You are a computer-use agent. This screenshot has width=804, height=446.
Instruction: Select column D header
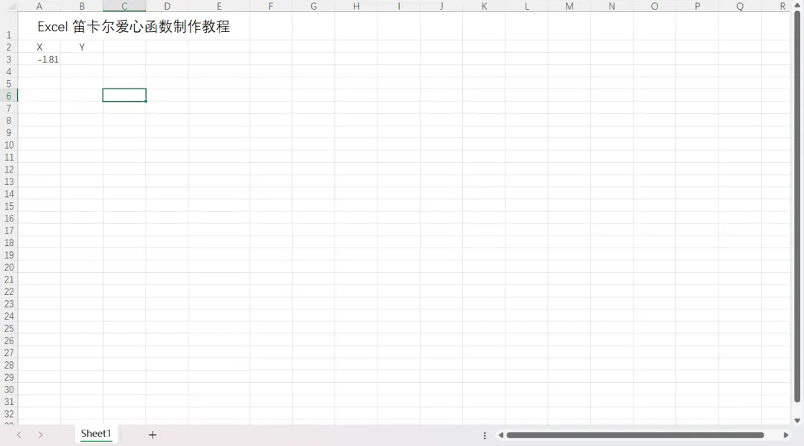(167, 6)
